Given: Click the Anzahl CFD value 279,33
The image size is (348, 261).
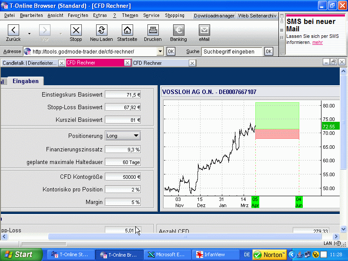Looking at the screenshot, I should click(x=311, y=231).
